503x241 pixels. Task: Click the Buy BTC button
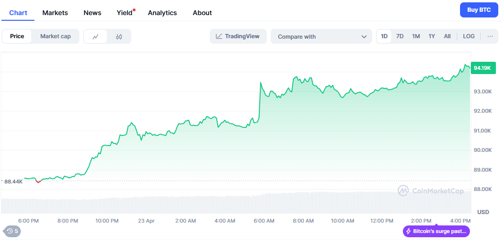coord(479,10)
